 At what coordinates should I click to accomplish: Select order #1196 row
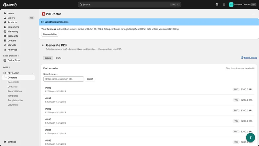tap(149, 110)
